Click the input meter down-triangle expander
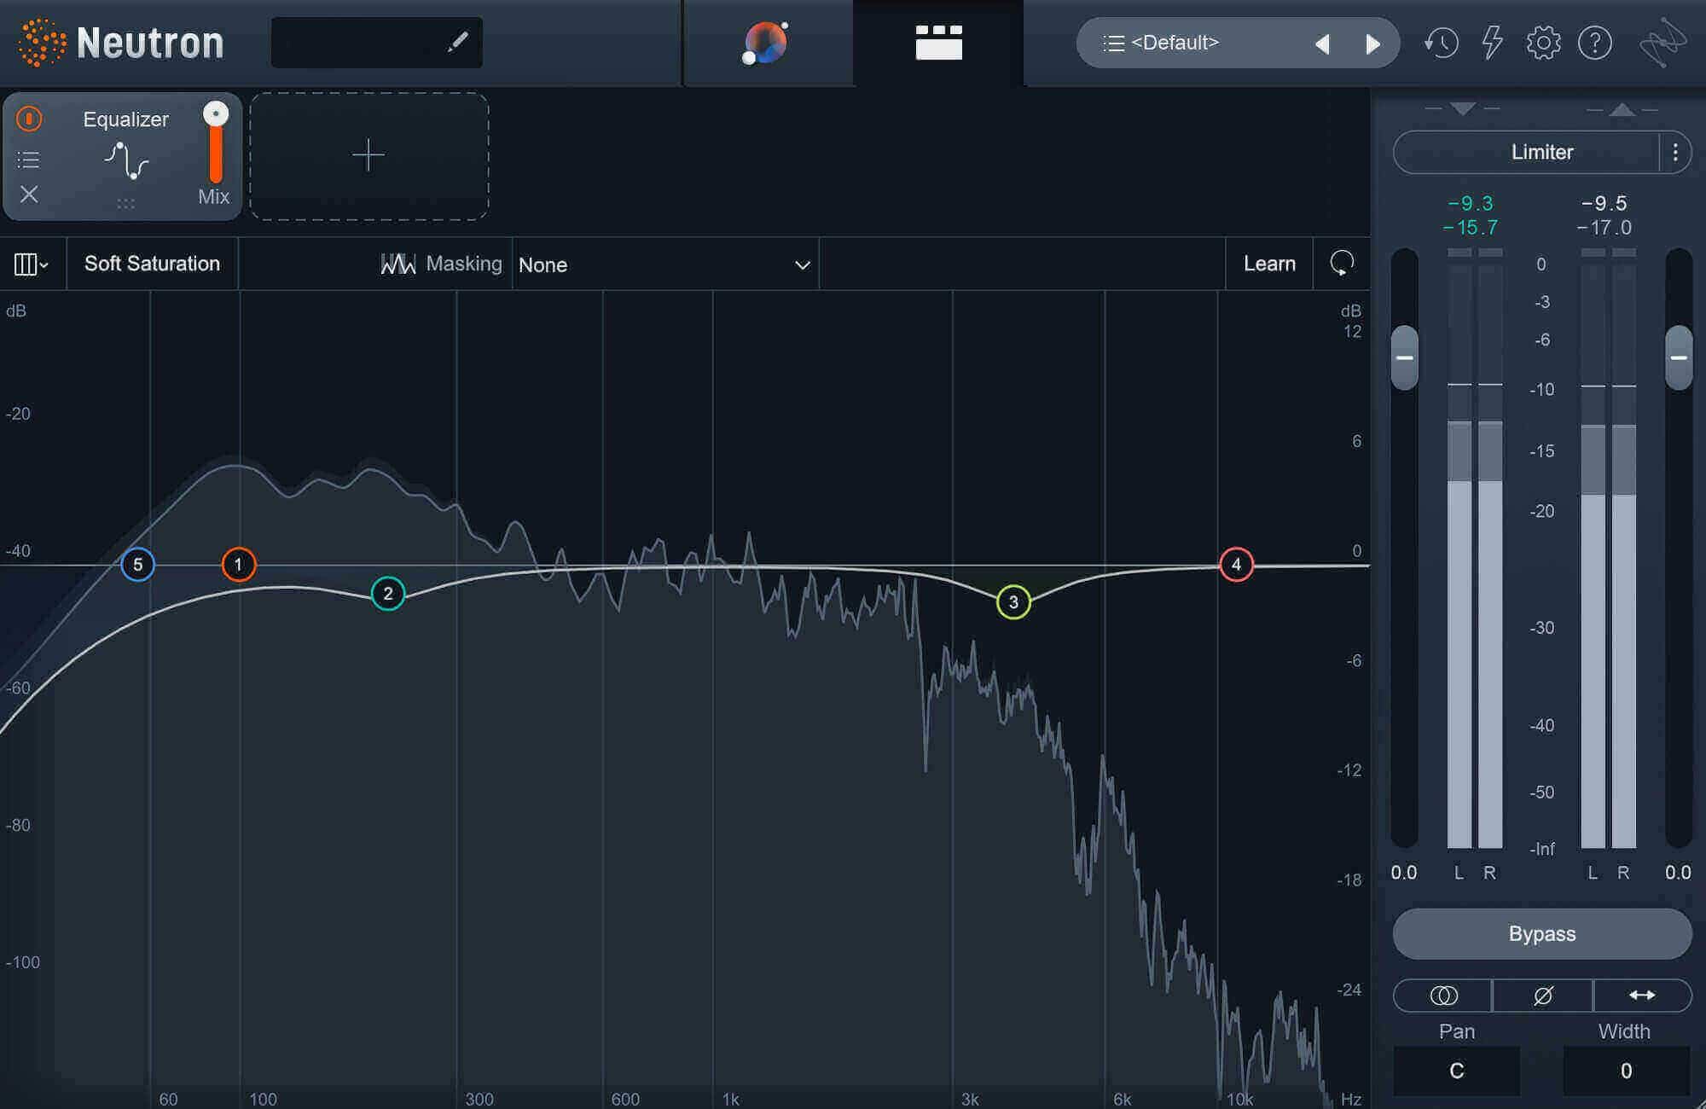 (1462, 108)
